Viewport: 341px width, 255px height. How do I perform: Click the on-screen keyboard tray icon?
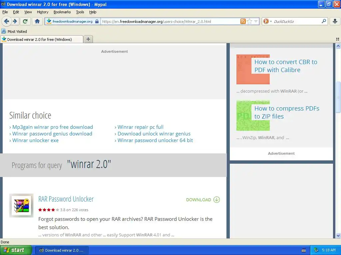(304, 250)
